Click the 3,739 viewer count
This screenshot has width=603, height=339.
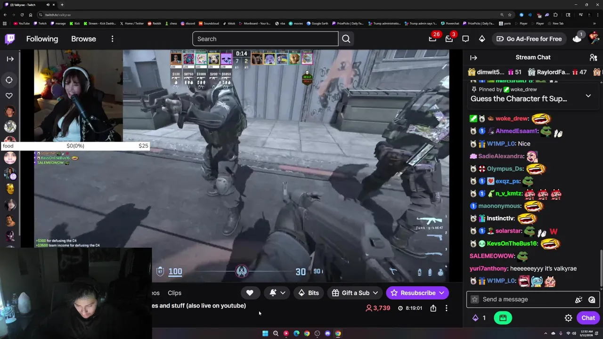point(378,308)
